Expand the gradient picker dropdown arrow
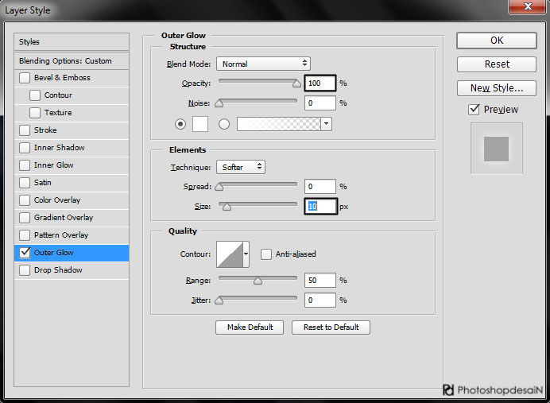 [x=327, y=124]
